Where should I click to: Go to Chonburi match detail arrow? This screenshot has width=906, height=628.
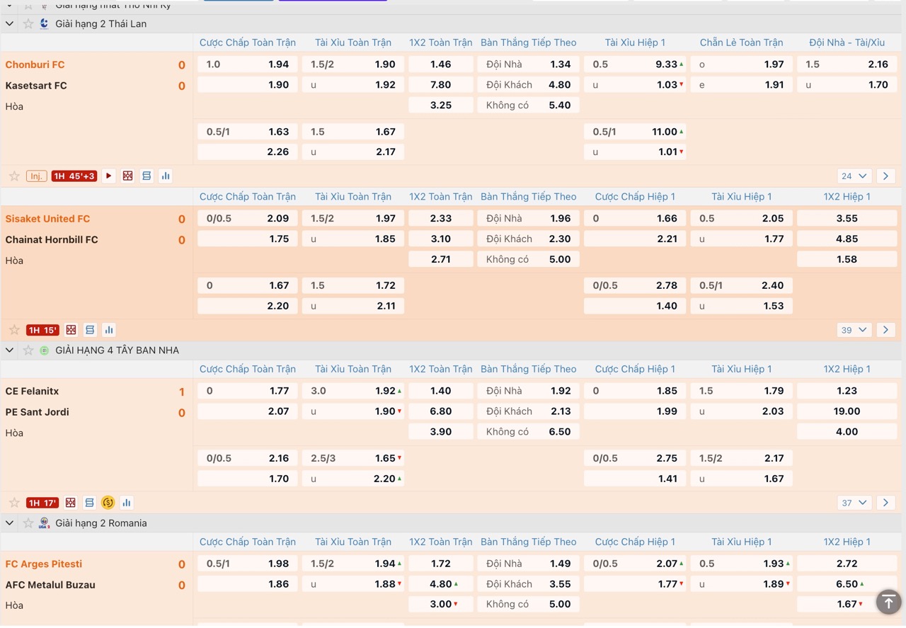(x=885, y=176)
